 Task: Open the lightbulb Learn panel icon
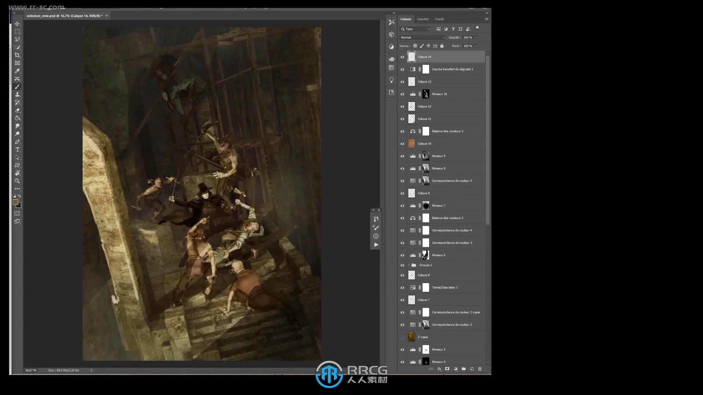391,80
